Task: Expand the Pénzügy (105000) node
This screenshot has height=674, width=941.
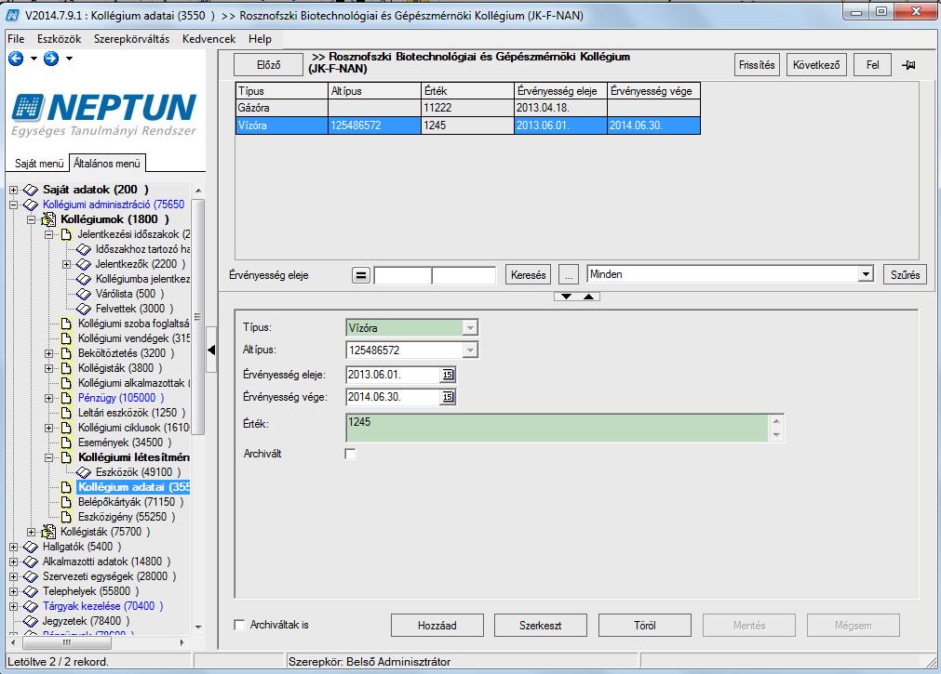Action: pos(49,398)
